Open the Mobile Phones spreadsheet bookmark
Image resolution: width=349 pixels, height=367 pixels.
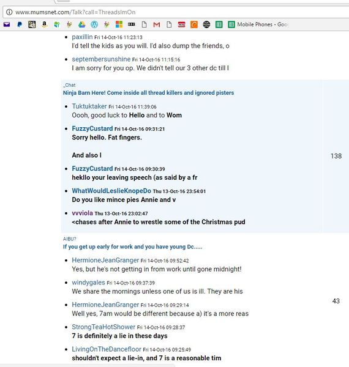click(258, 24)
